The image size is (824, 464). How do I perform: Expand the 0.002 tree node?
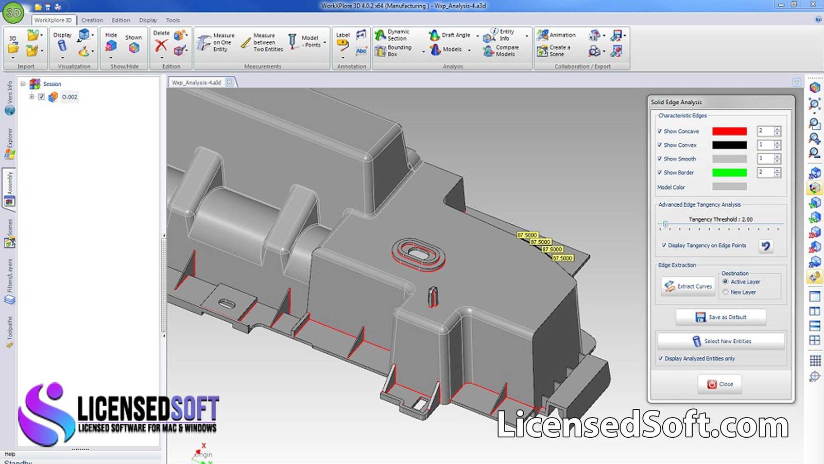[31, 96]
